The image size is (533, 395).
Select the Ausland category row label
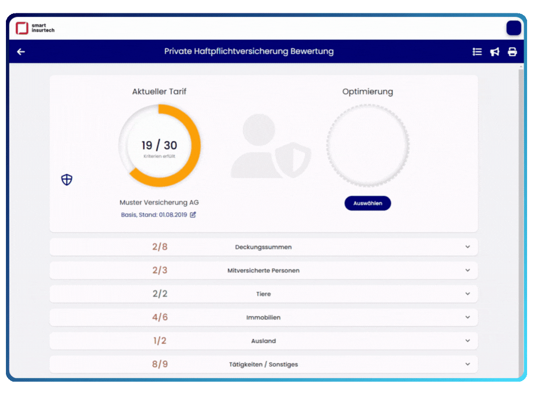(x=263, y=341)
